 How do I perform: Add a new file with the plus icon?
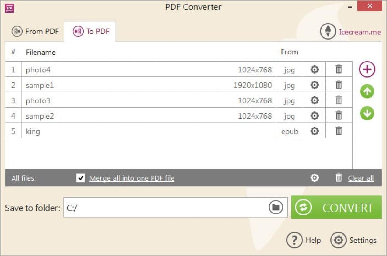click(x=367, y=69)
